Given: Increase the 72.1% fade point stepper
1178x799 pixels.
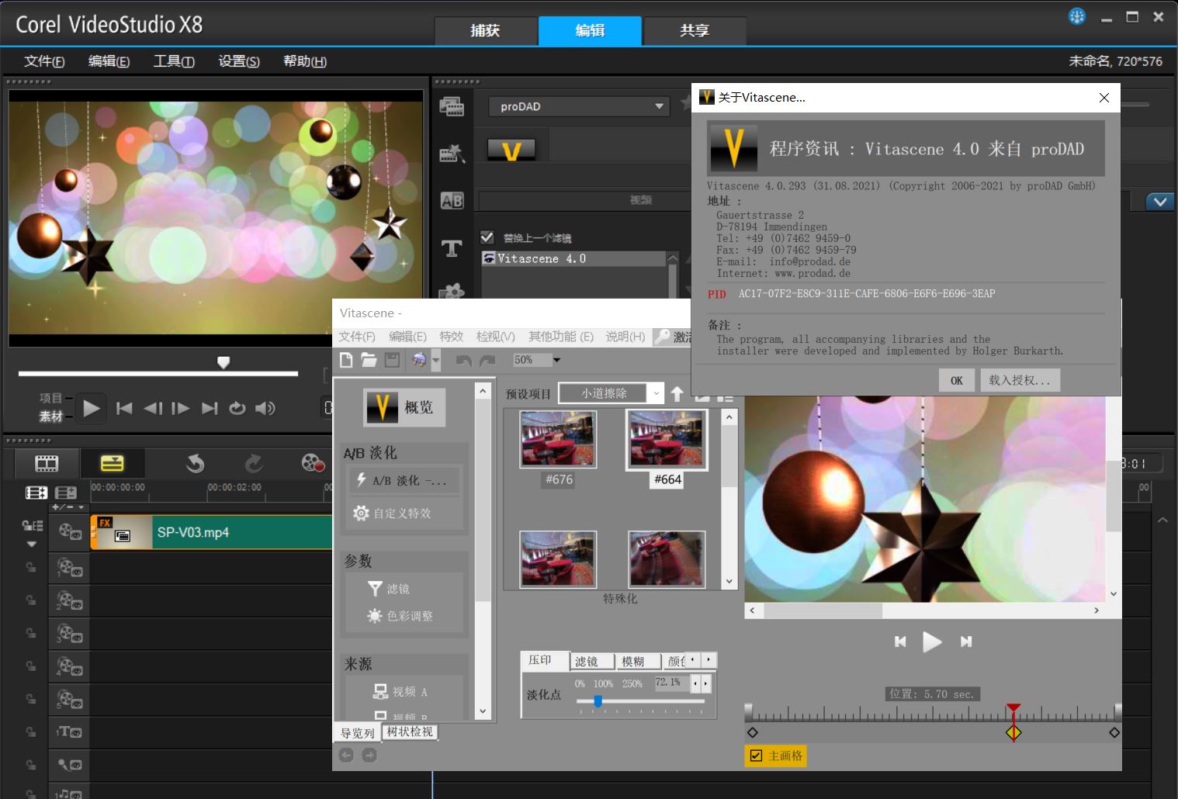Looking at the screenshot, I should (705, 683).
